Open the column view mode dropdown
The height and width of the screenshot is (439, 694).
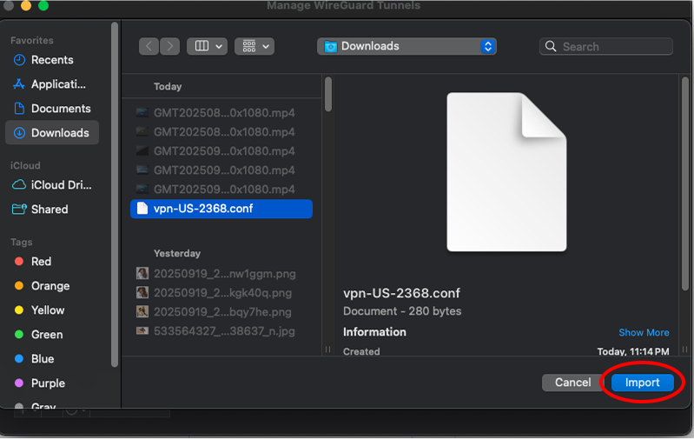pyautogui.click(x=207, y=46)
